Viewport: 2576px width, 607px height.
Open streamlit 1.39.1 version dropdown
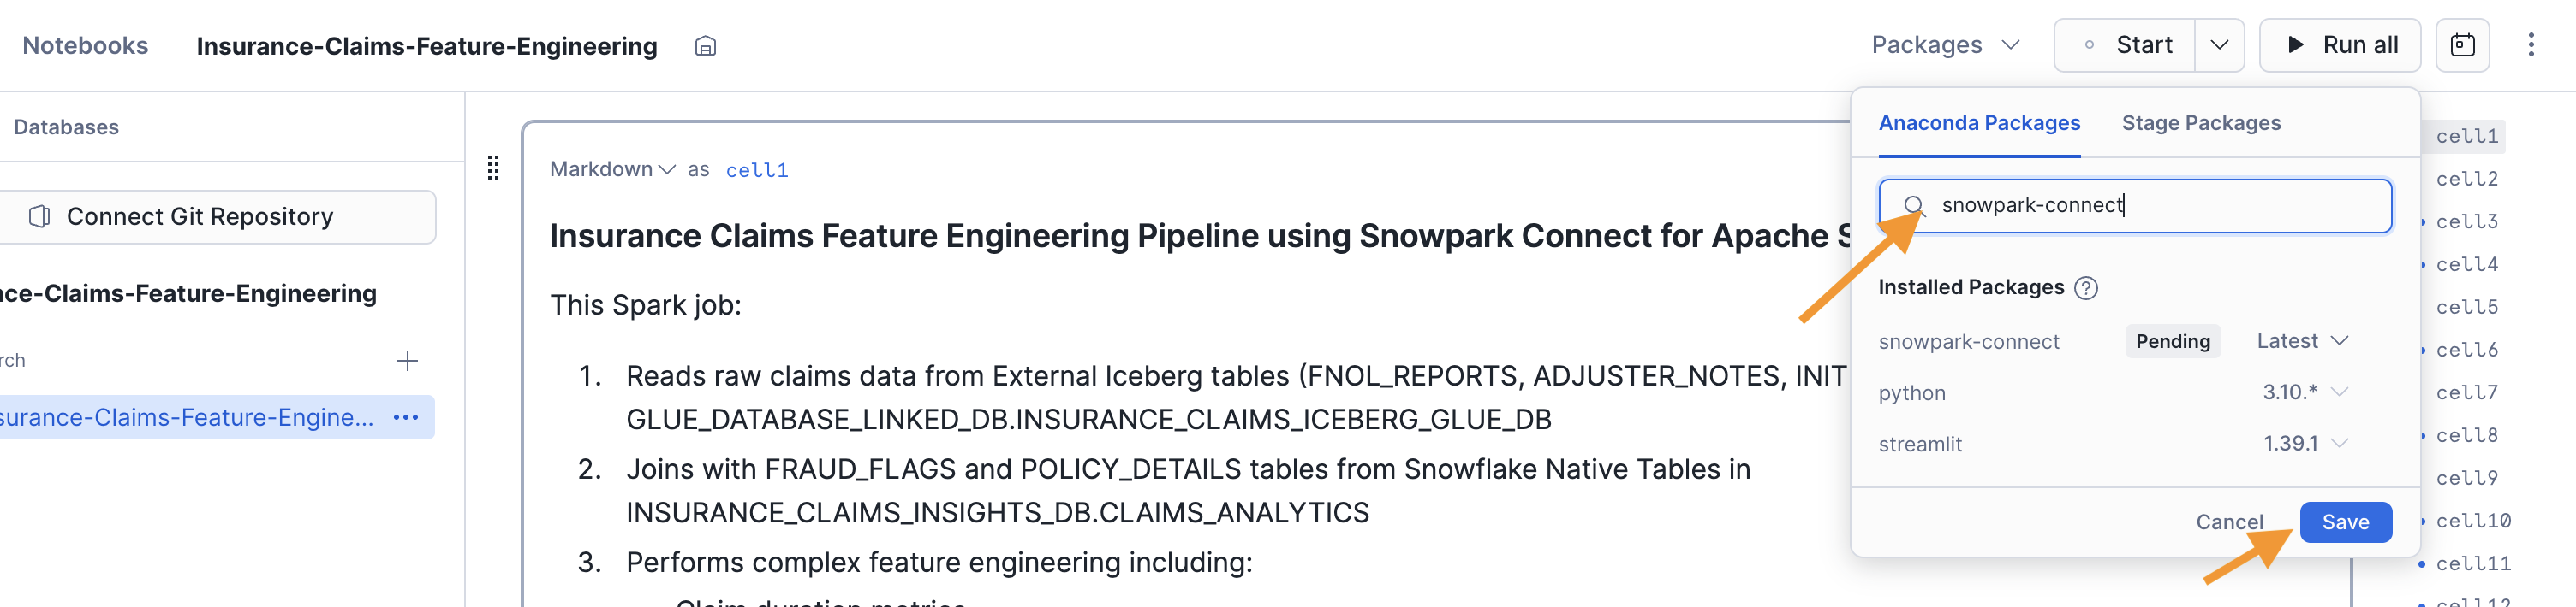pyautogui.click(x=2304, y=443)
